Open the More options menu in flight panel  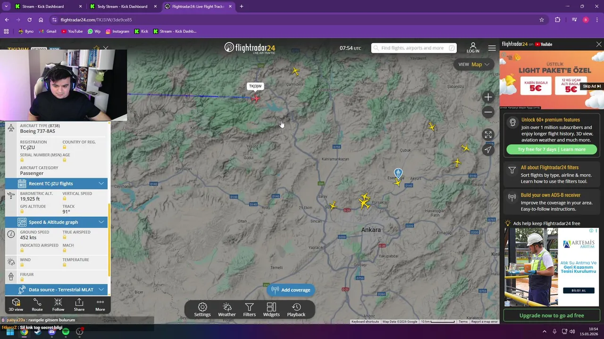click(100, 305)
